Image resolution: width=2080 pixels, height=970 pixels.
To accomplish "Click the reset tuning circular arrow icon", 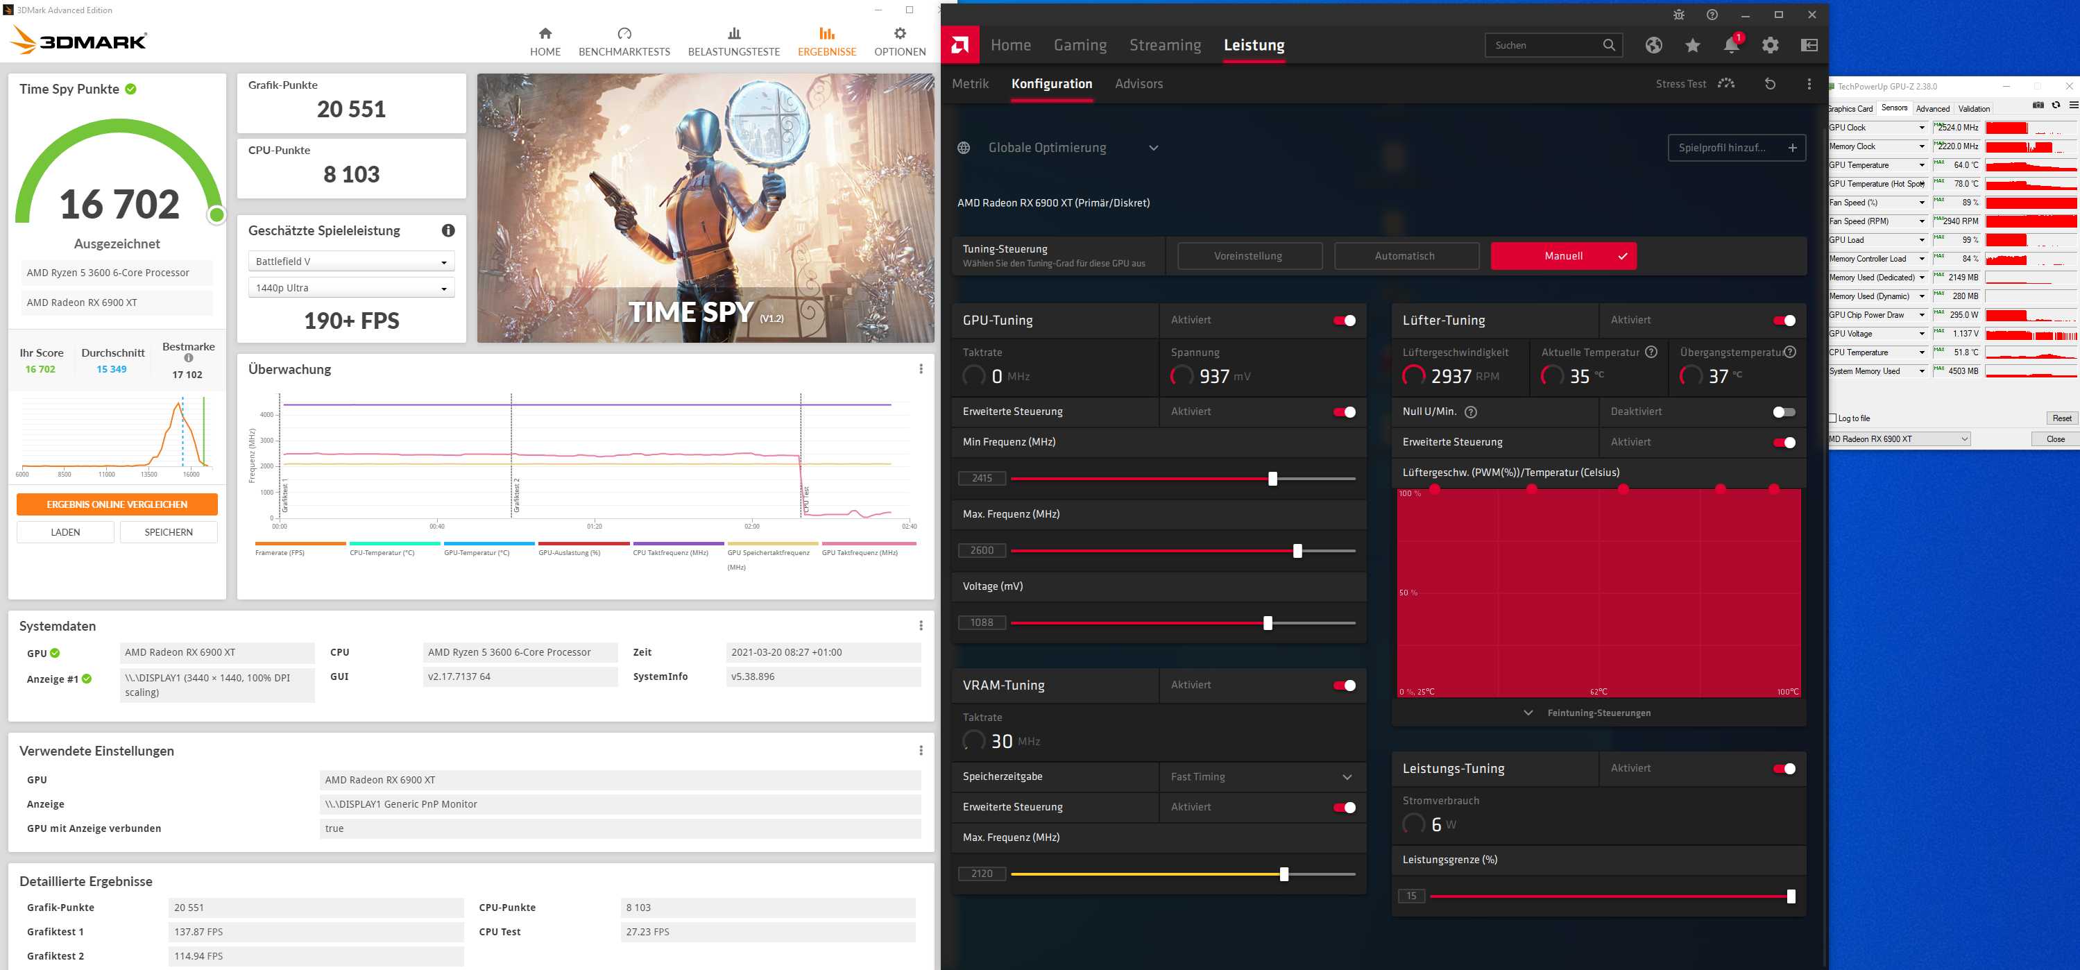I will pyautogui.click(x=1770, y=84).
